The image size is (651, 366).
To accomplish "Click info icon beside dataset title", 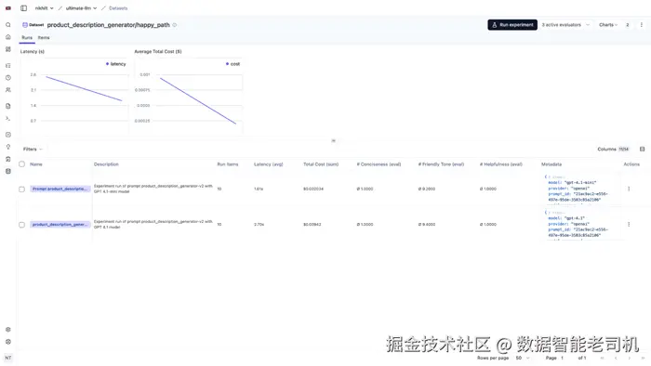I will pos(175,25).
